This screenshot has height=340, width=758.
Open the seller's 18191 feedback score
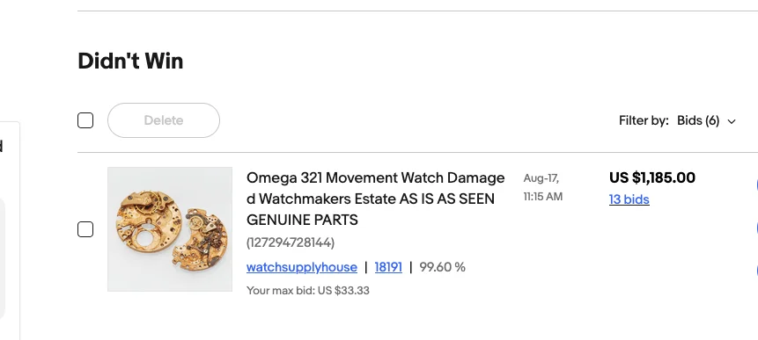tap(388, 267)
